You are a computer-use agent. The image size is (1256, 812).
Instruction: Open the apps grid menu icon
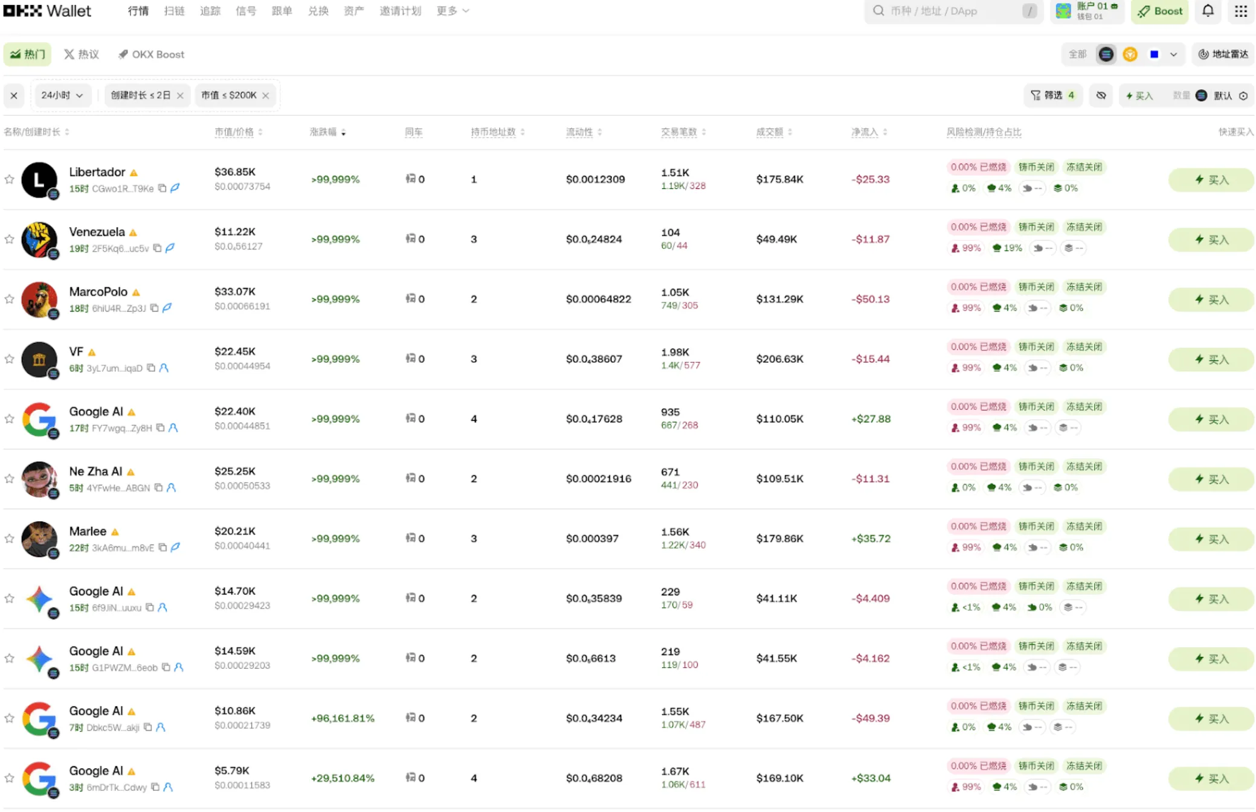(1240, 11)
